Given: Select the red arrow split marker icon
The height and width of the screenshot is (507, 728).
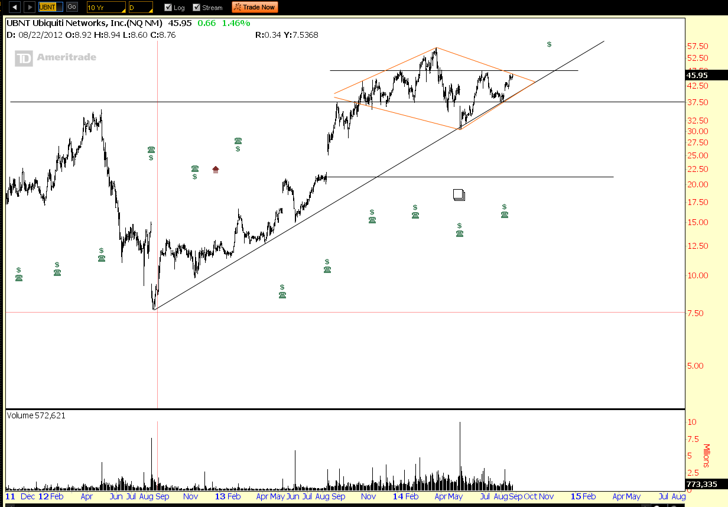Looking at the screenshot, I should click(215, 169).
